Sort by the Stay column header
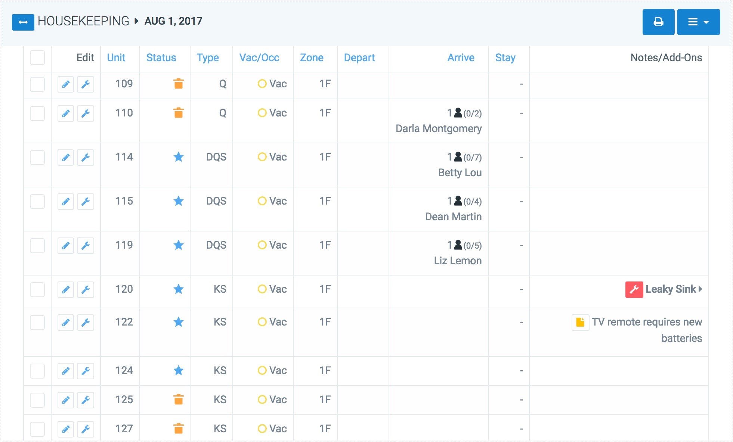733x442 pixels. [505, 58]
